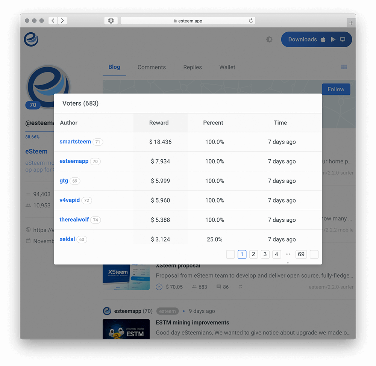Click the website globe icon in sidebar
This screenshot has height=366, width=376.
pos(28,230)
